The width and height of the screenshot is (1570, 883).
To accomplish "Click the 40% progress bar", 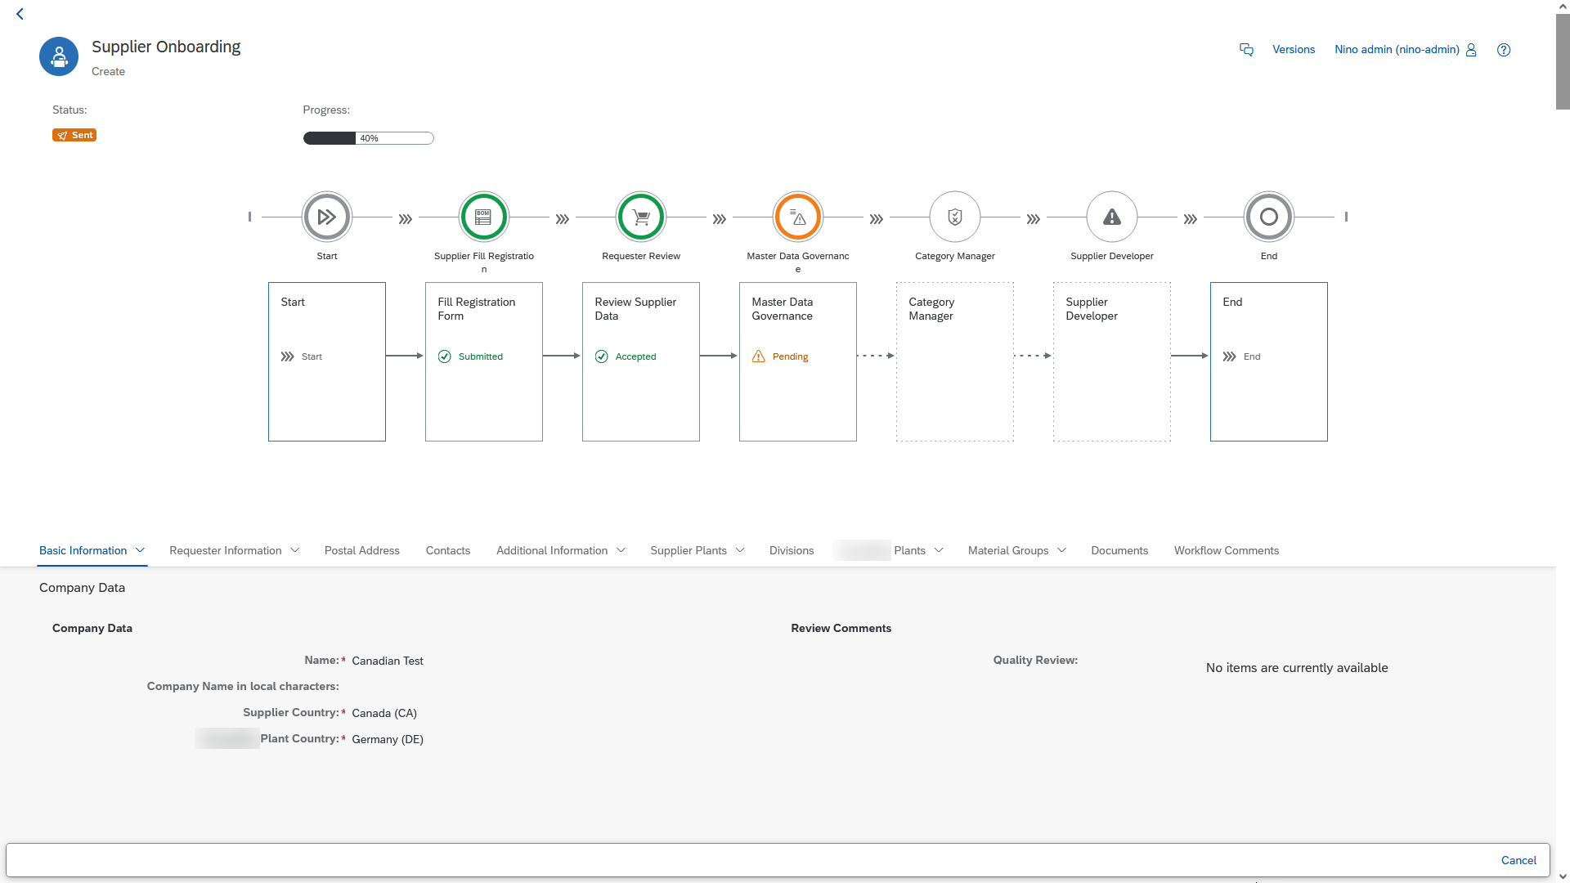I will [x=368, y=138].
